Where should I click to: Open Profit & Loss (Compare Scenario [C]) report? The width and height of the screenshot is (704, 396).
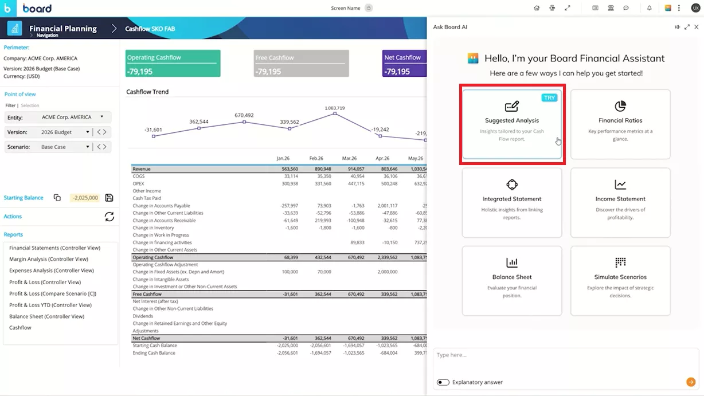[x=53, y=293]
